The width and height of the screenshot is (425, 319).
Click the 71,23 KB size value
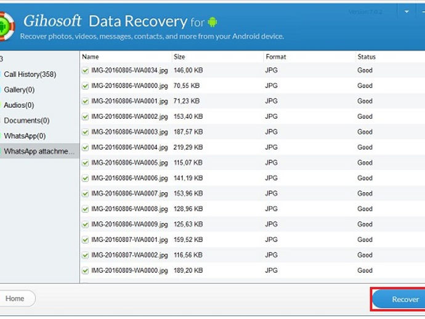[187, 102]
